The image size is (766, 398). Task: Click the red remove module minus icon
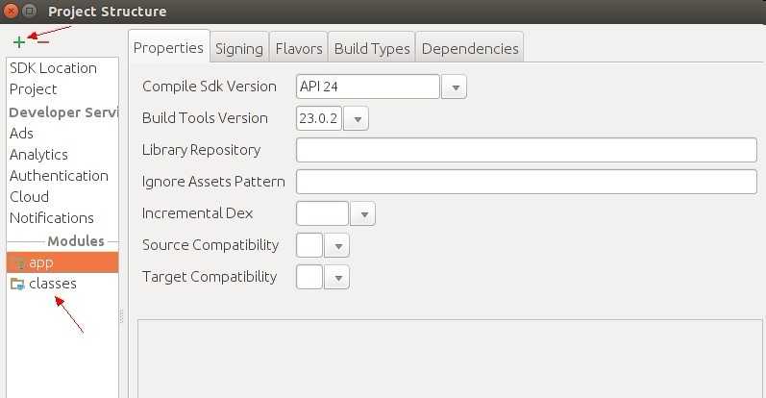pos(41,42)
